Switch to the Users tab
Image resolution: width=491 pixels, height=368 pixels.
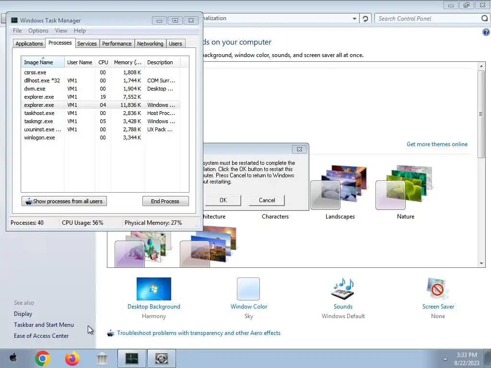click(175, 44)
